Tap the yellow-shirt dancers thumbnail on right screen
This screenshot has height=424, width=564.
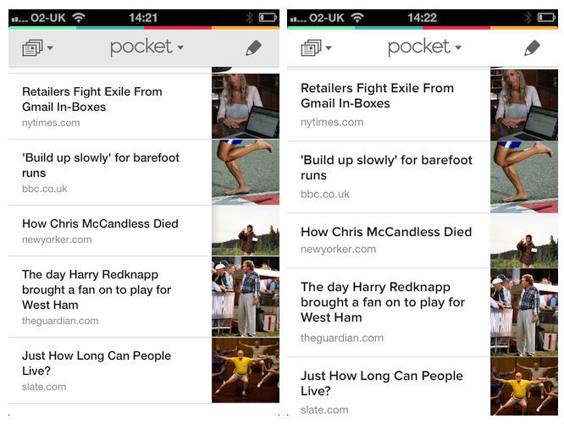[524, 386]
